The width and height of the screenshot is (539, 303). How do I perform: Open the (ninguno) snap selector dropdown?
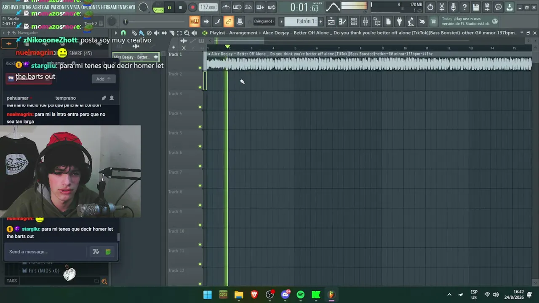264,21
